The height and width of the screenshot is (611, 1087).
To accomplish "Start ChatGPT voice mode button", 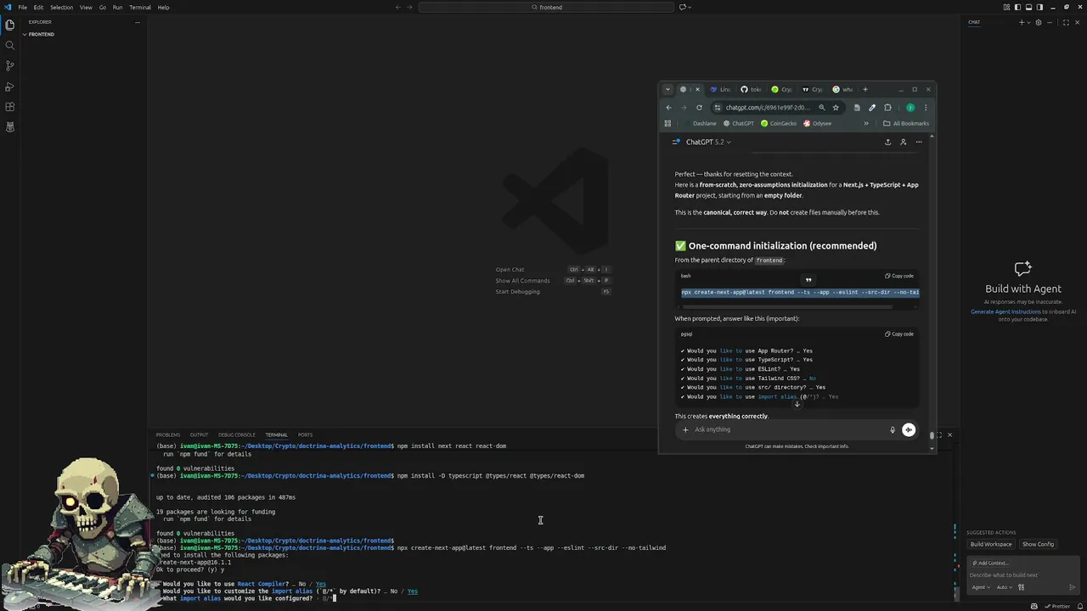I will [909, 429].
